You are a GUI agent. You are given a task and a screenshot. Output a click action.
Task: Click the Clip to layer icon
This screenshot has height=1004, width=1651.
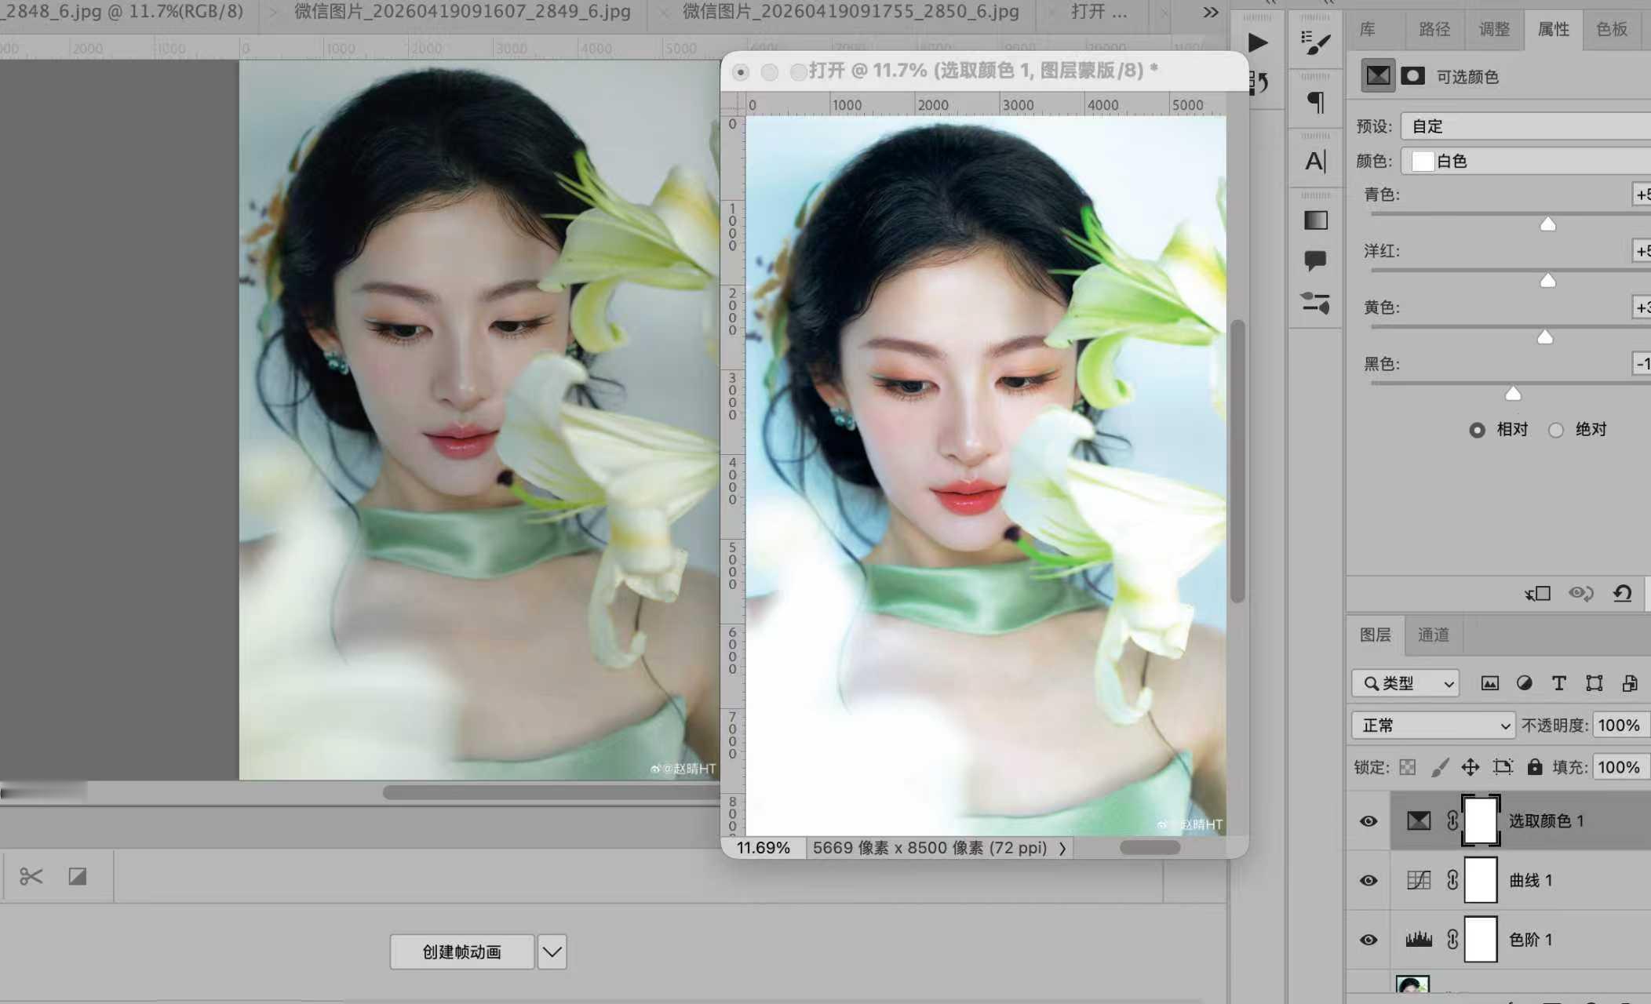coord(1537,594)
